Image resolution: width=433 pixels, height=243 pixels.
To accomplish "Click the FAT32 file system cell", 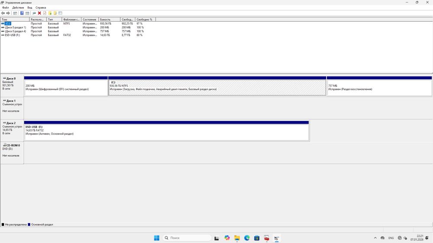I will (67, 35).
